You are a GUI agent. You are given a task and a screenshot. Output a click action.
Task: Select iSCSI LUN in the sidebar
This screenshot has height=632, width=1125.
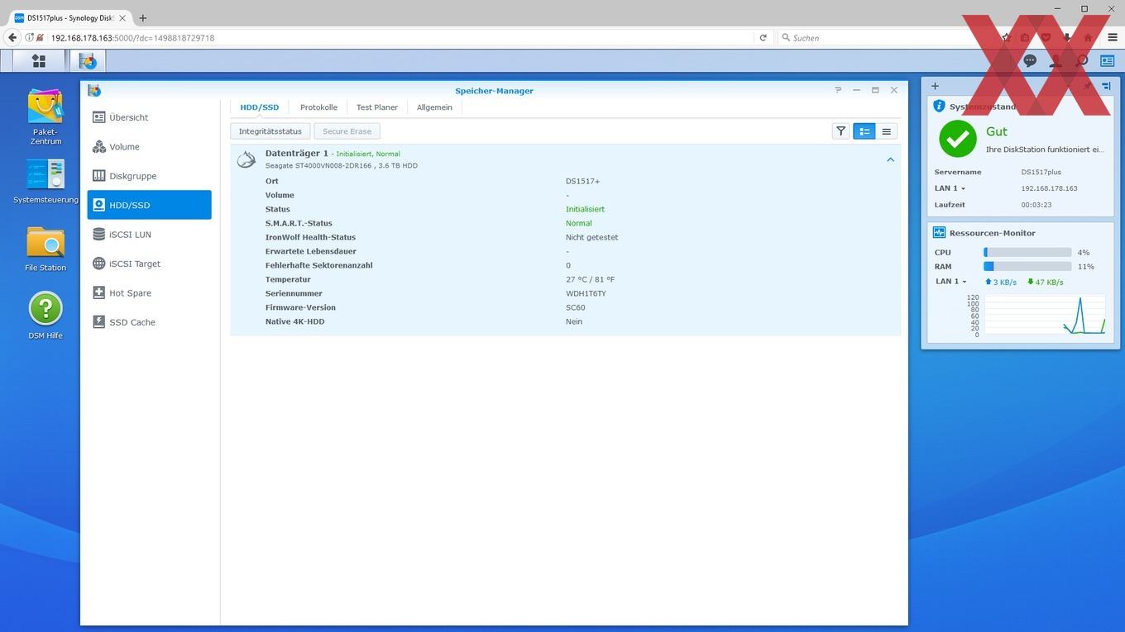click(150, 235)
